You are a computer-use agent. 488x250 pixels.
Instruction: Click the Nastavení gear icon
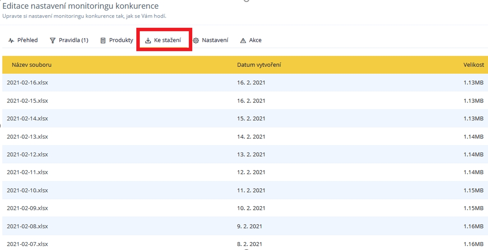[x=196, y=41]
